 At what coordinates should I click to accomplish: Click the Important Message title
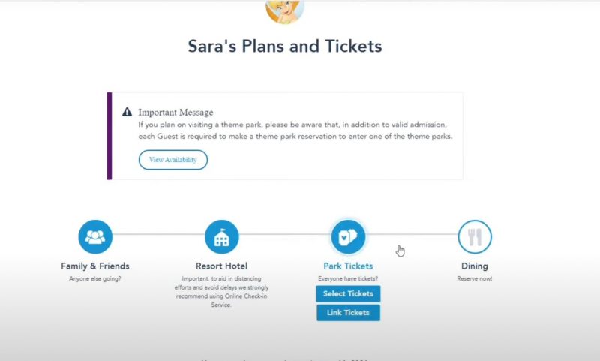(175, 112)
